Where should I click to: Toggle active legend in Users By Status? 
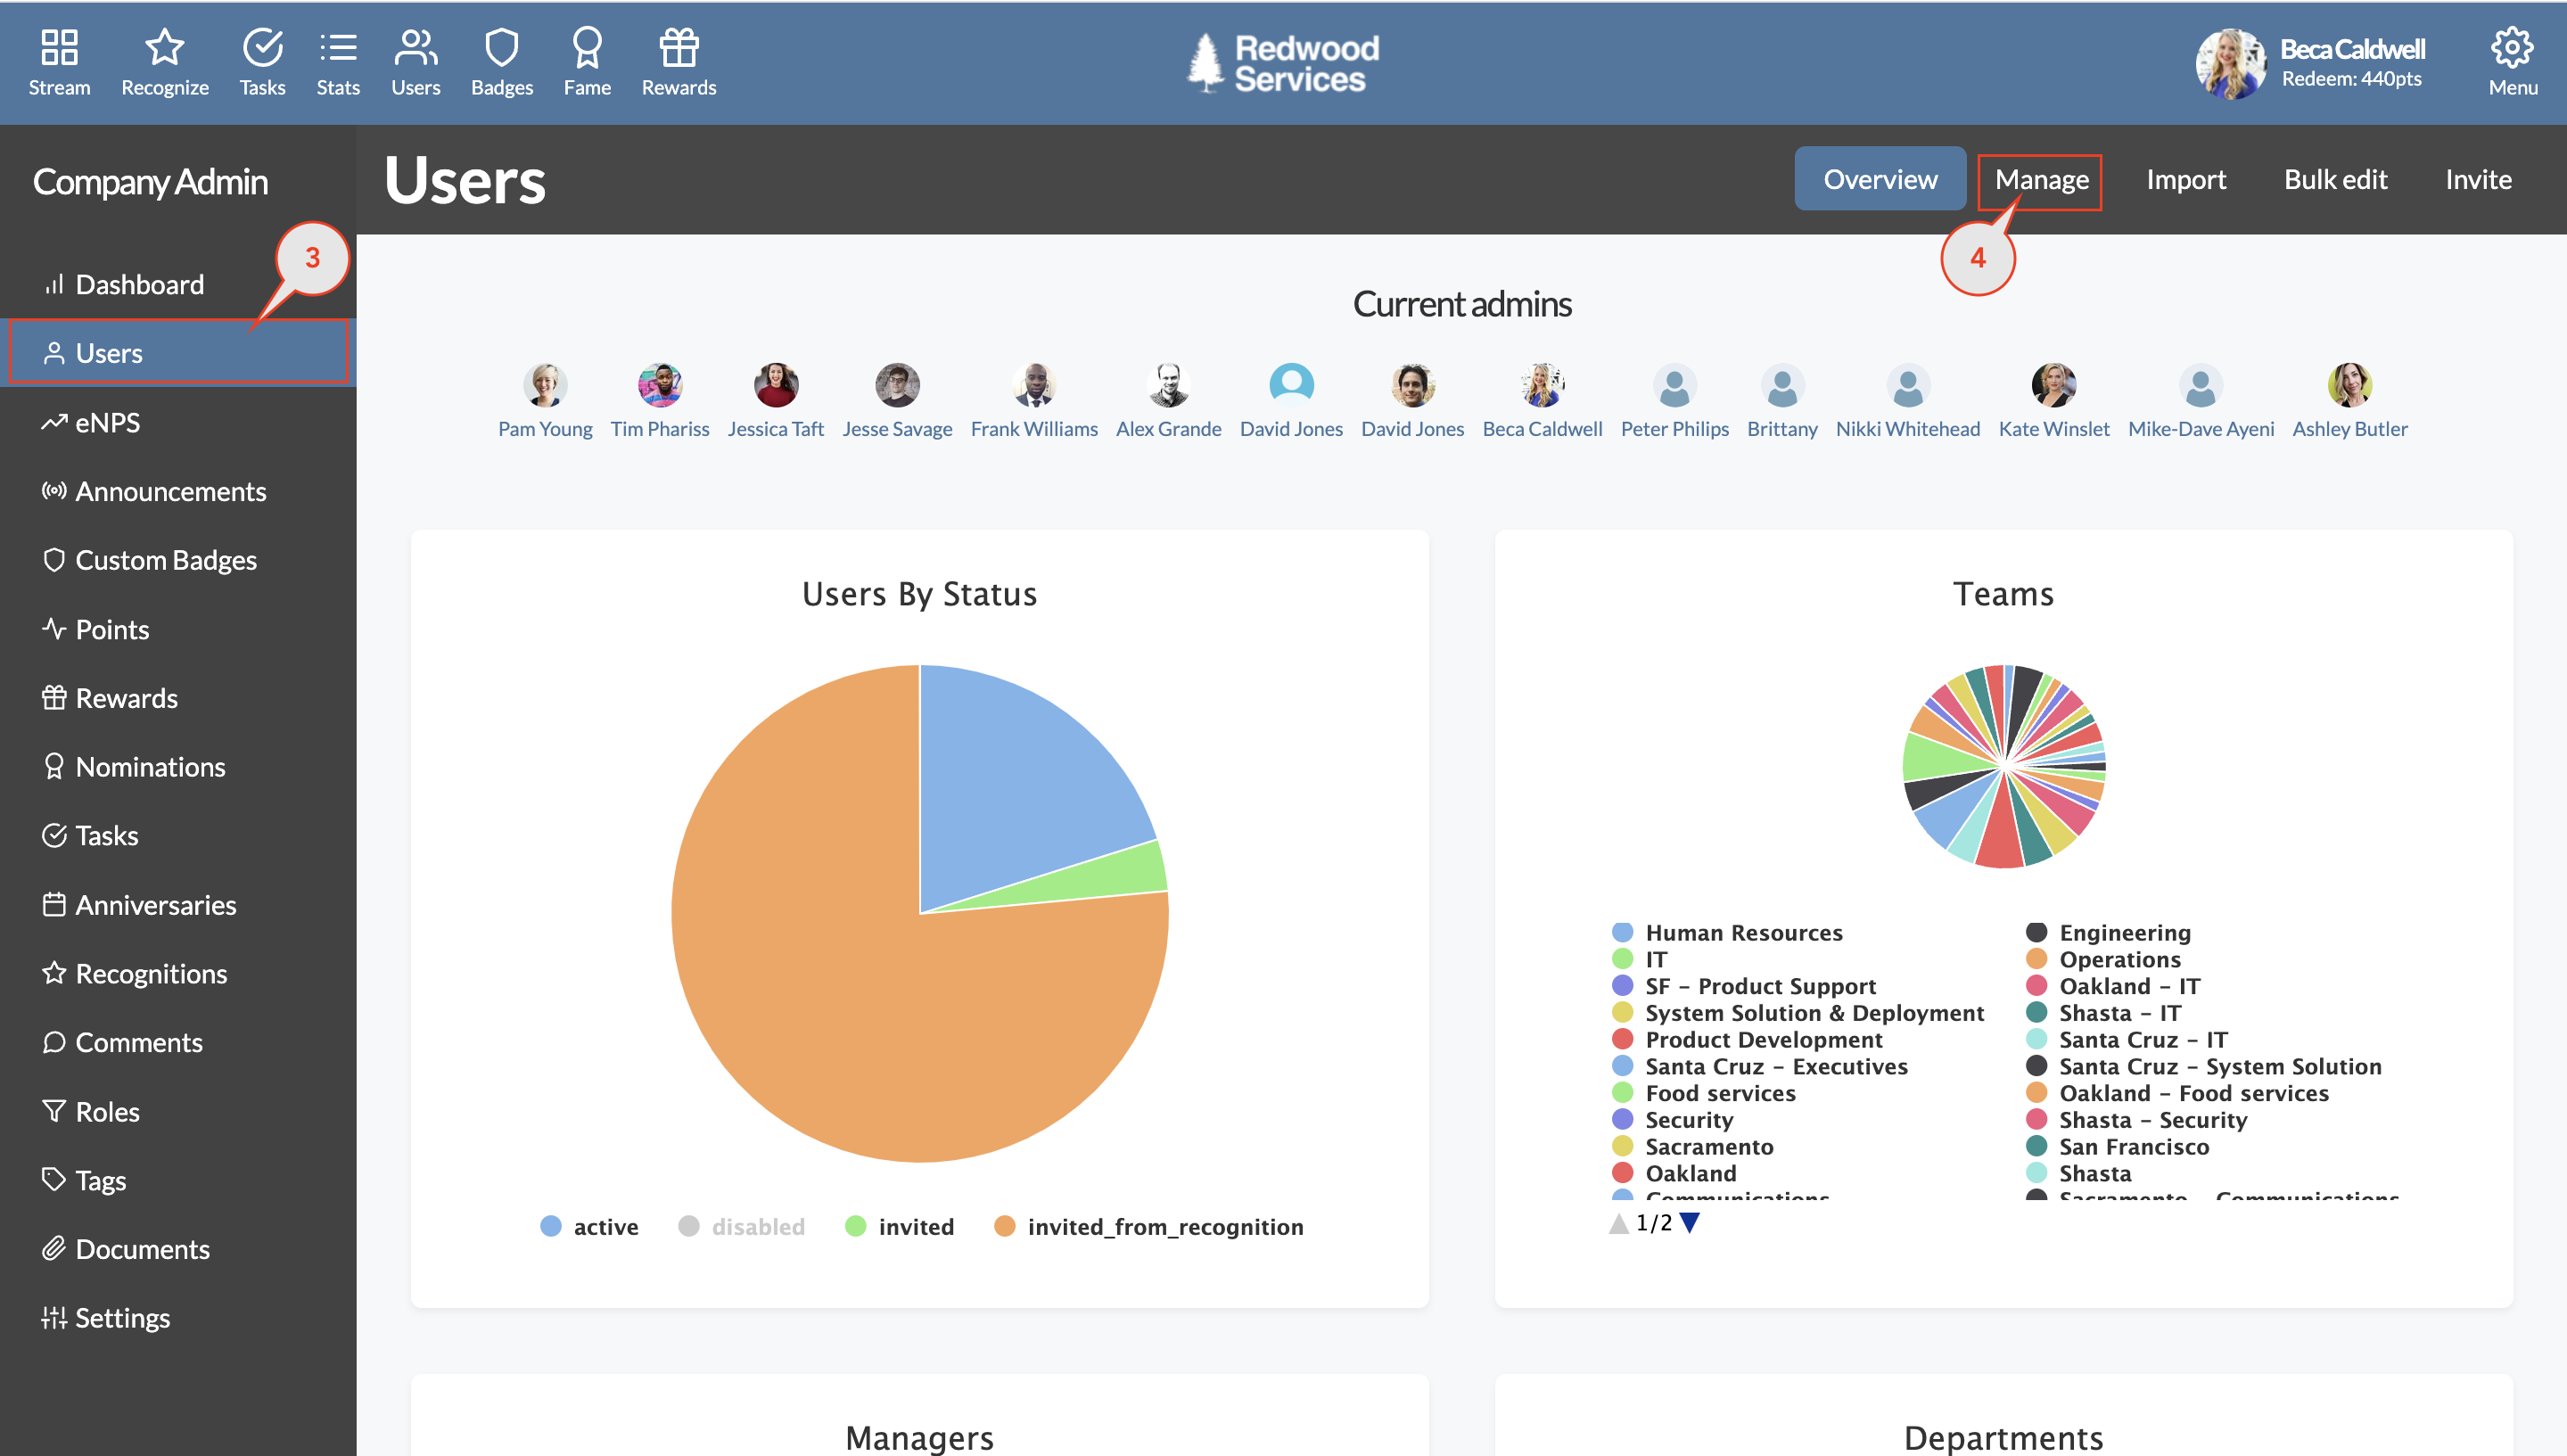(590, 1226)
